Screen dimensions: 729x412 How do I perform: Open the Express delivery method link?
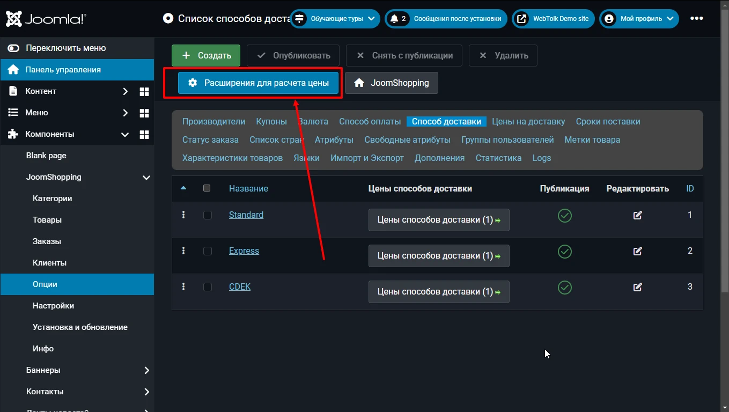[x=244, y=251]
